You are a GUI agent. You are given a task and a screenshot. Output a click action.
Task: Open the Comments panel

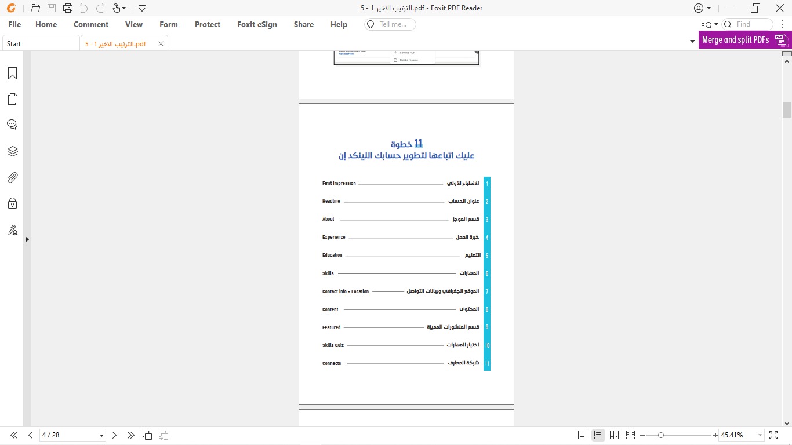point(12,125)
